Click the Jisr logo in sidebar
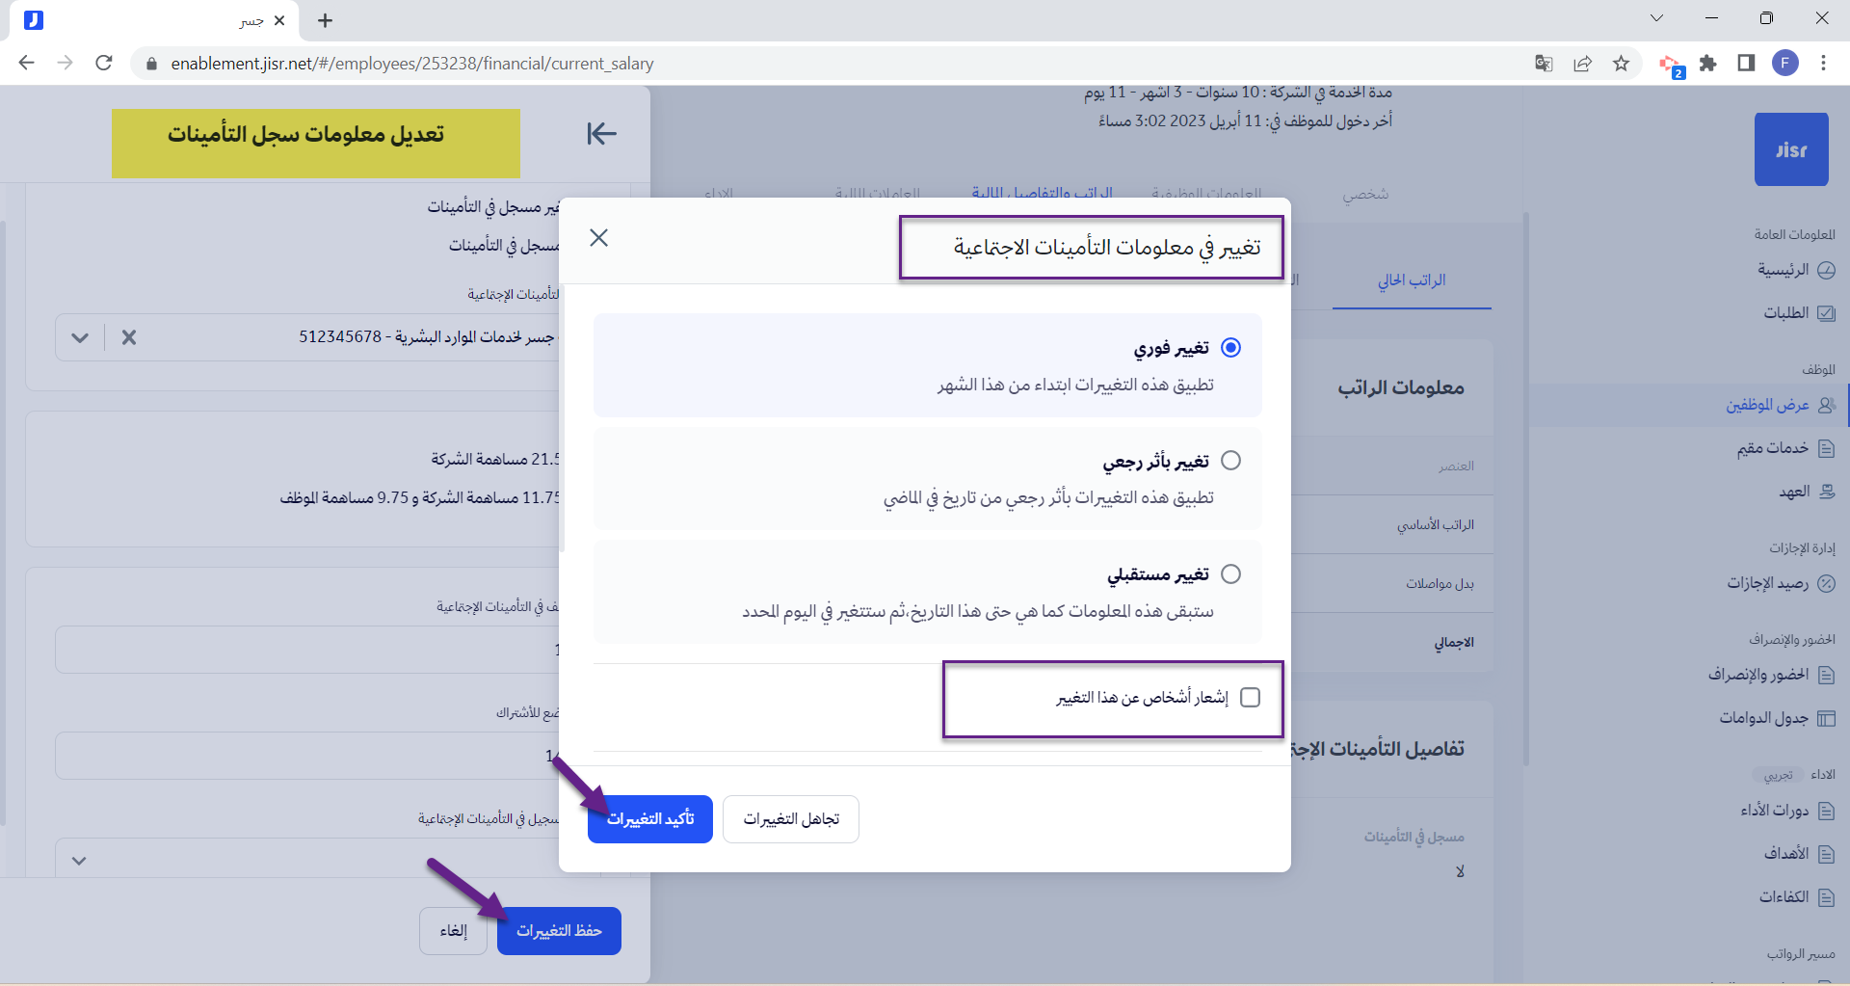Viewport: 1850px width, 986px height. [x=1790, y=149]
